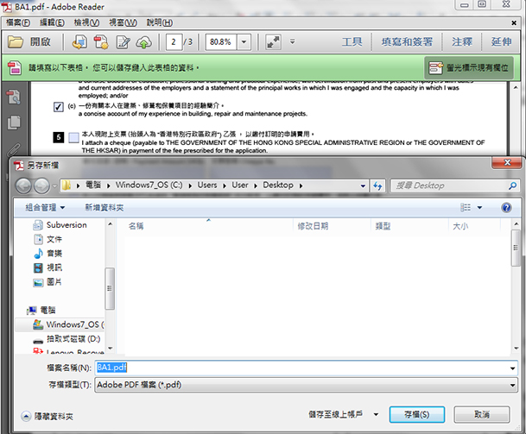Open the zoom percentage dropdown
This screenshot has height=434, width=526.
(245, 41)
